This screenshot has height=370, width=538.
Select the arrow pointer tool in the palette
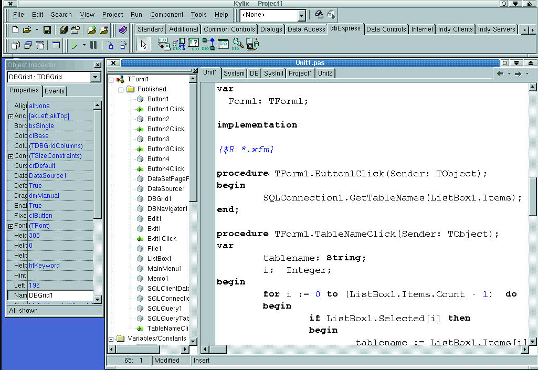coord(143,45)
